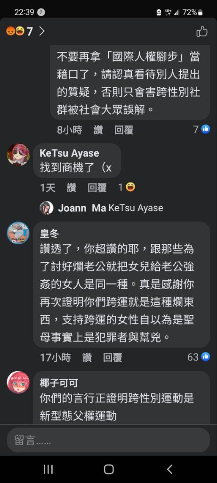
Task: Tap the Android back navigation button
Action: pos(169,469)
